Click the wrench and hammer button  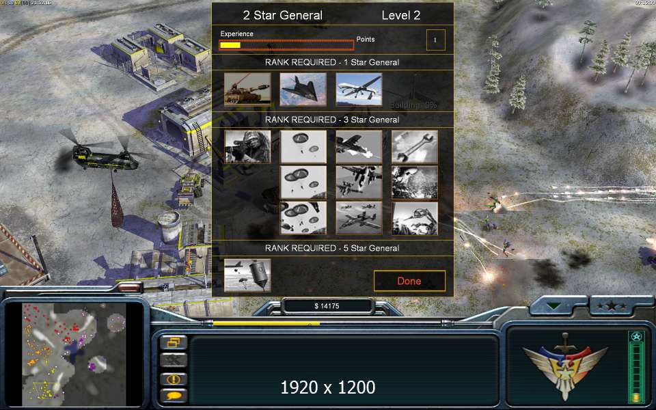[x=174, y=359]
